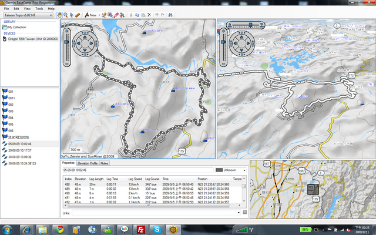
Task: Sort table by Leg Length column header
Action: [x=96, y=179]
